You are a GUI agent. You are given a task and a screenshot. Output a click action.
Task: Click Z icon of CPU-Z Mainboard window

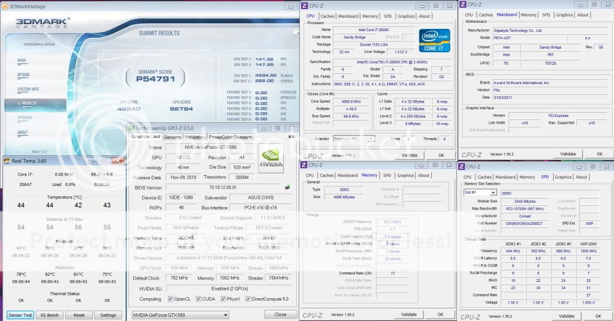point(463,5)
